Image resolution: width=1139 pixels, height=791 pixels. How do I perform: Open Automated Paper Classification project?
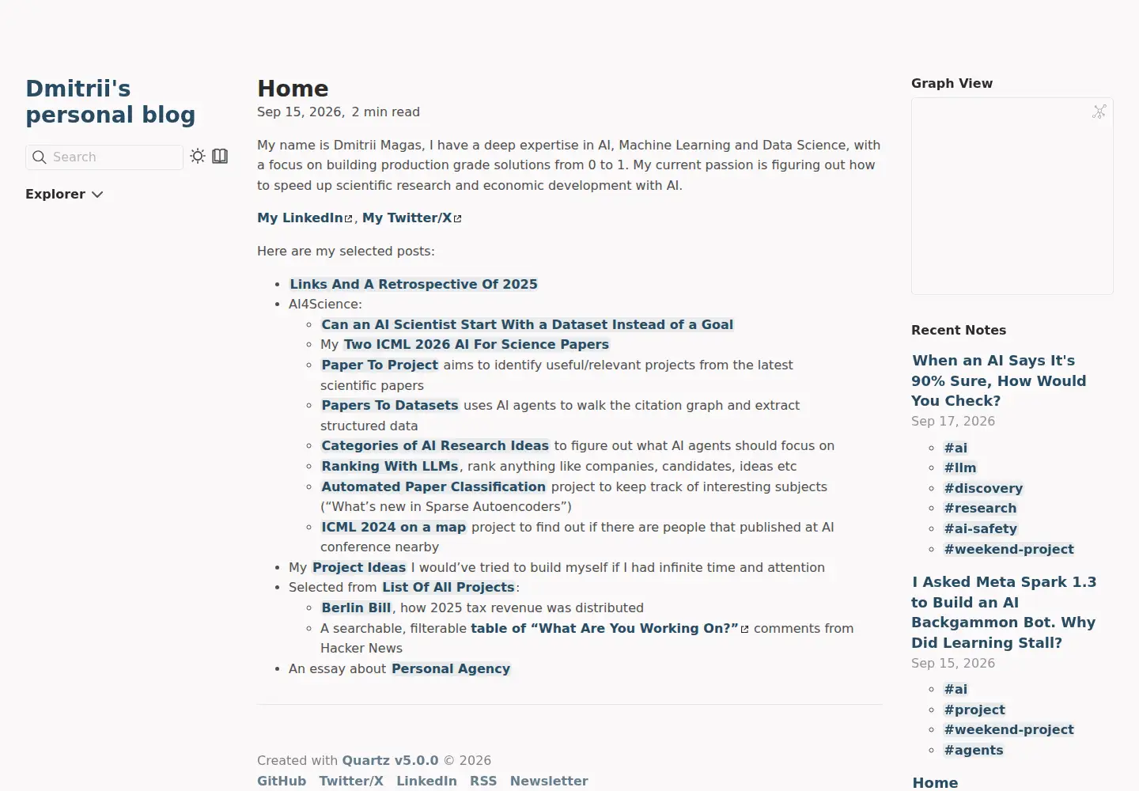click(433, 486)
